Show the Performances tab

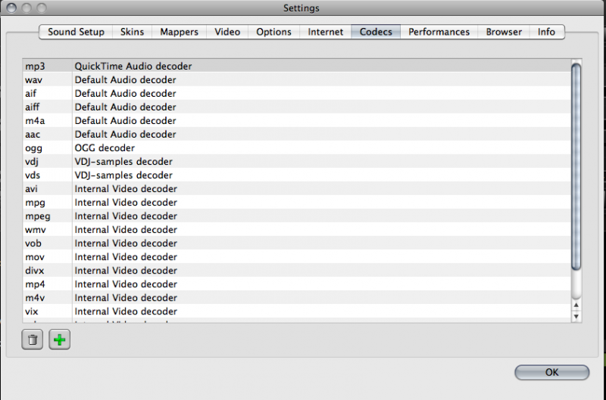tap(439, 32)
